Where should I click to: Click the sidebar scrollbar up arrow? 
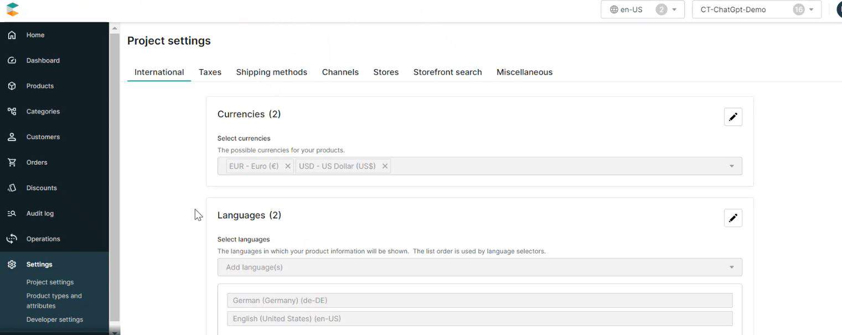(x=115, y=28)
